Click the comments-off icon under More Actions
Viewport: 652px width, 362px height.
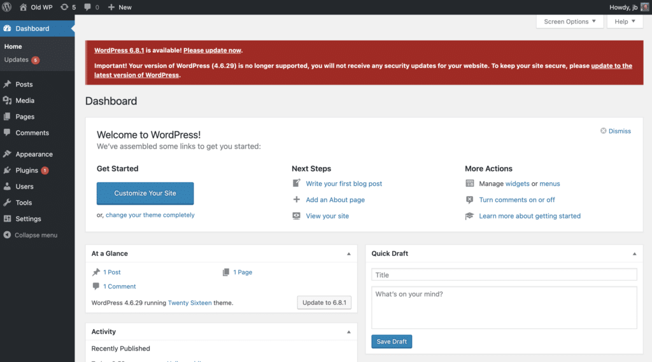point(469,199)
